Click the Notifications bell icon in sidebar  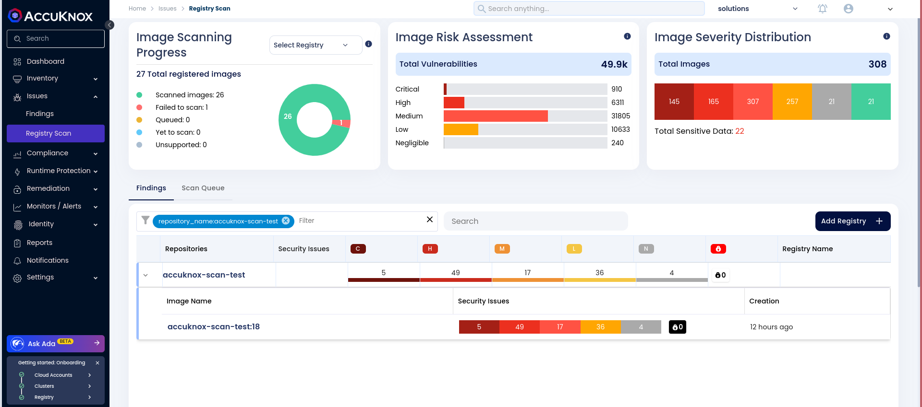click(x=17, y=261)
